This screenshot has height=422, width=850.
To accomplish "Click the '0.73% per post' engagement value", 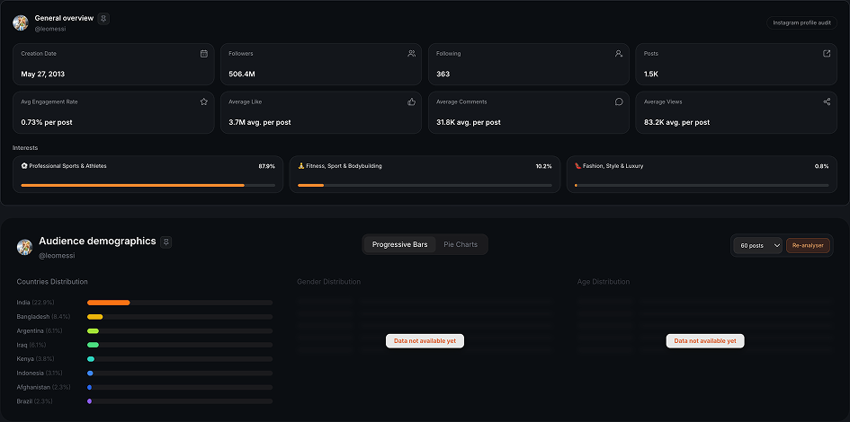I will point(47,122).
